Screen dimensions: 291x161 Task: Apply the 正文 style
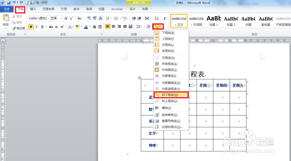(x=179, y=21)
